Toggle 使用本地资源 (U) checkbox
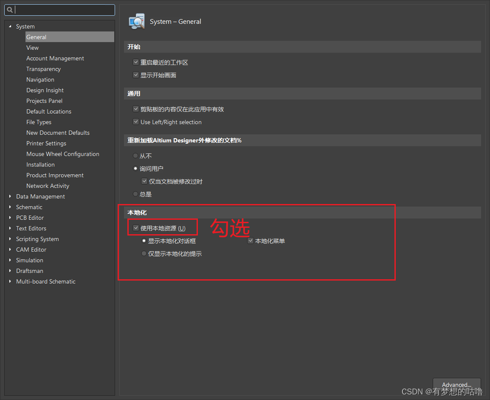This screenshot has height=400, width=490. 136,228
